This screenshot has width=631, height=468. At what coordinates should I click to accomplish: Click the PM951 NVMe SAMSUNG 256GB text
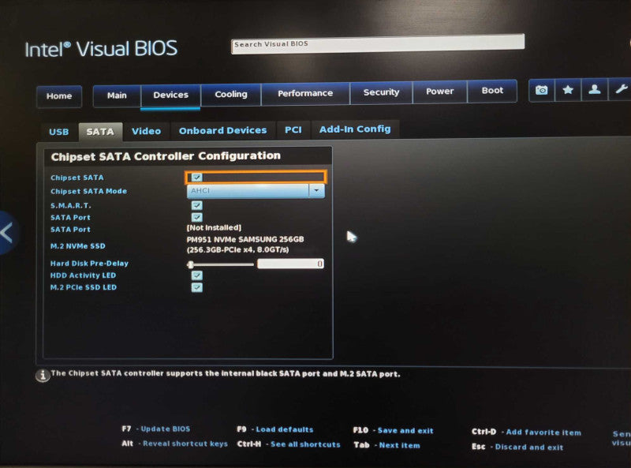click(245, 239)
